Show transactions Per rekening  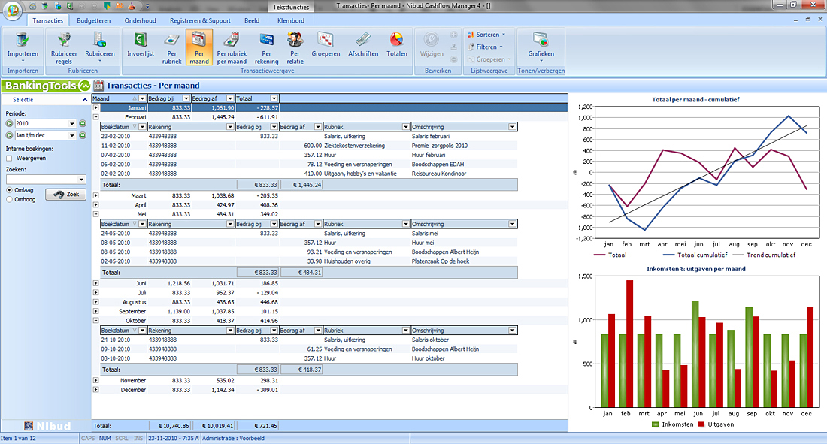point(266,47)
